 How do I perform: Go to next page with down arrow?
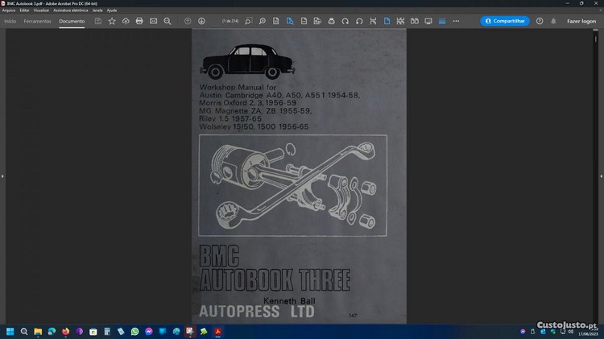tap(201, 21)
